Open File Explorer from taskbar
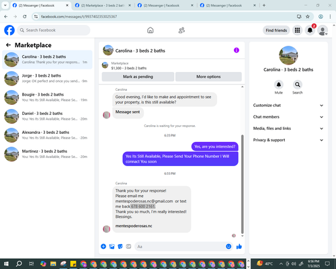Image resolution: width=336 pixels, height=269 pixels. point(53,264)
